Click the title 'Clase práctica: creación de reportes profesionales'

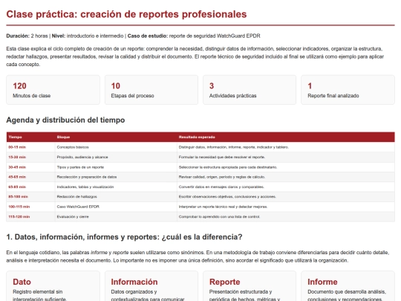click(x=126, y=14)
